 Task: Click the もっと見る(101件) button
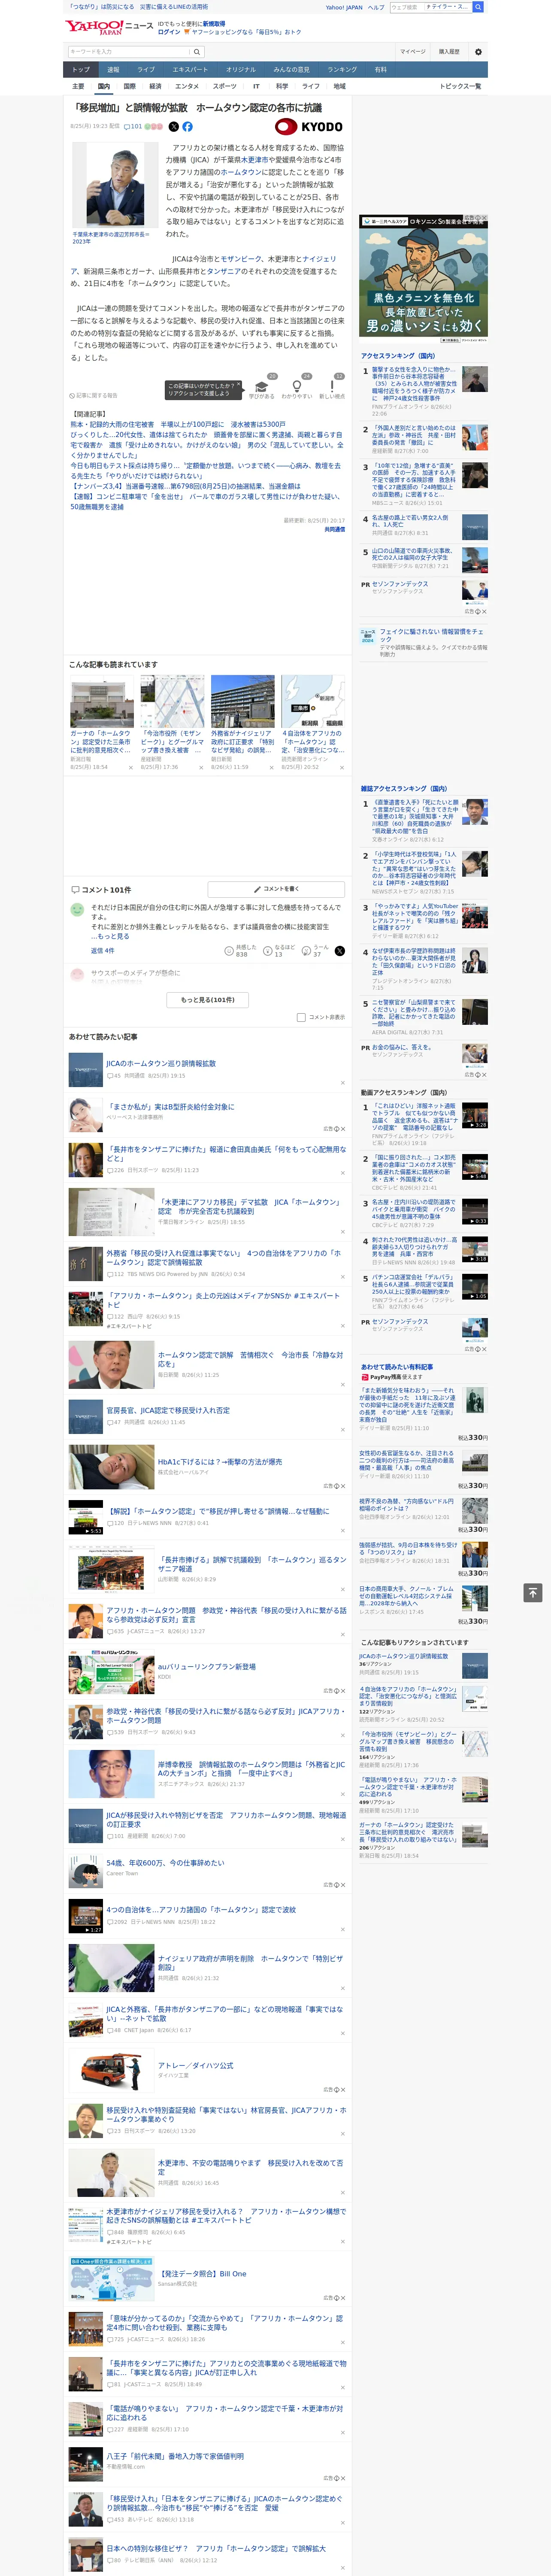click(x=208, y=999)
